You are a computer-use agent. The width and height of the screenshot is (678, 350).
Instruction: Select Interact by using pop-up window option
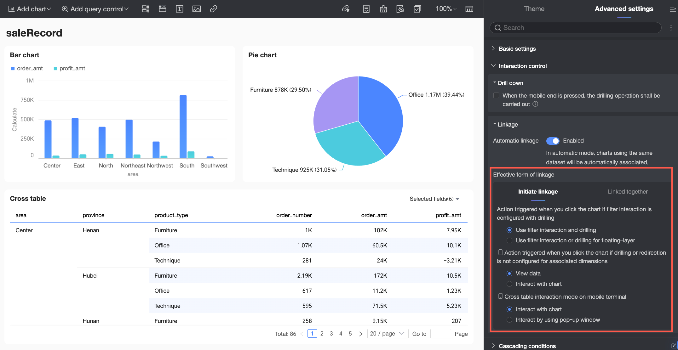509,320
